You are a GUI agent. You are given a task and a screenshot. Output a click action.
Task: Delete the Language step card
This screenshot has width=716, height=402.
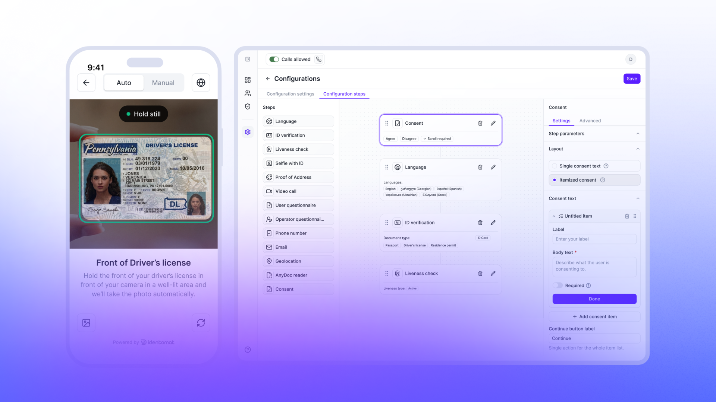click(x=480, y=167)
